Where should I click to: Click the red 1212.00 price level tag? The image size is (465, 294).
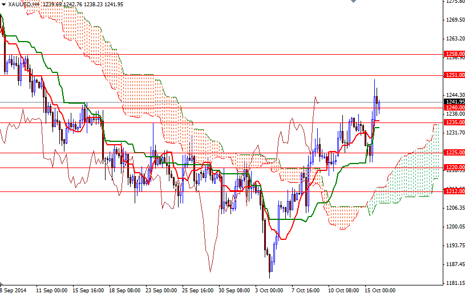click(x=454, y=191)
